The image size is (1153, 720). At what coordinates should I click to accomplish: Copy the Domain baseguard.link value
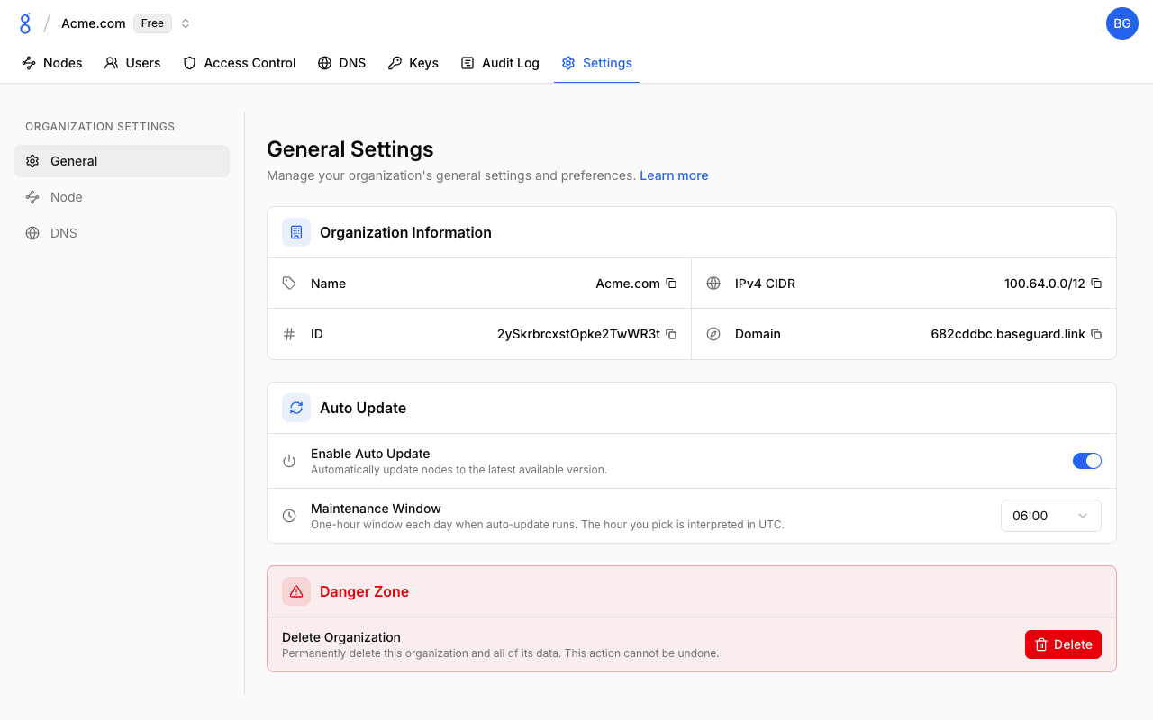pos(1096,334)
